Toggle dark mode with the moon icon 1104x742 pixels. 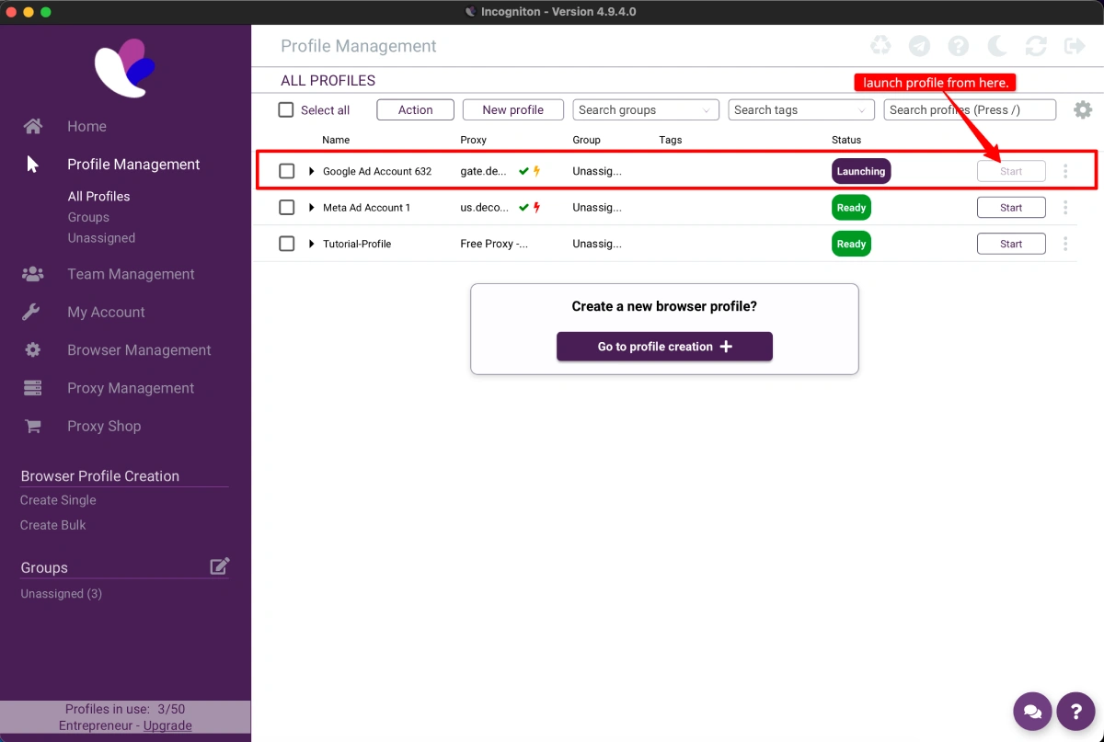point(997,46)
